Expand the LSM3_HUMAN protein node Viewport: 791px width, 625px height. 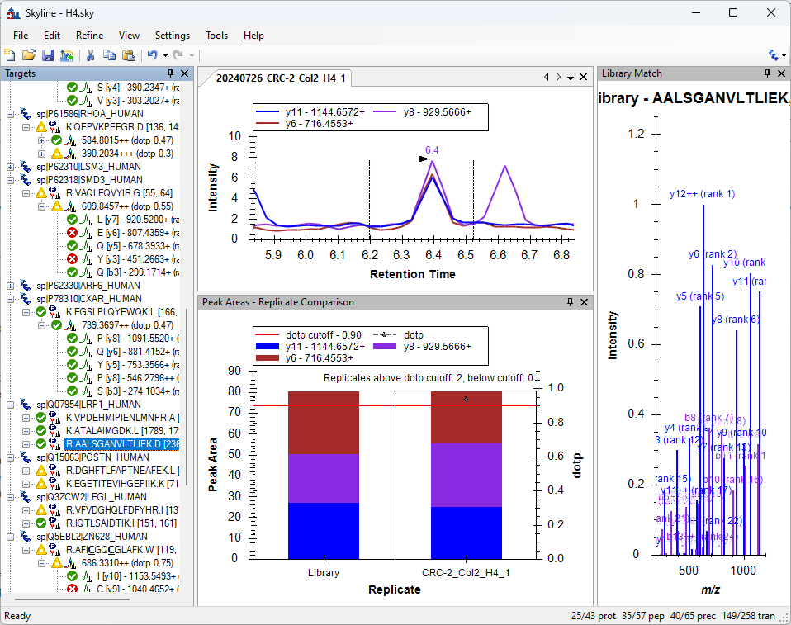12,167
